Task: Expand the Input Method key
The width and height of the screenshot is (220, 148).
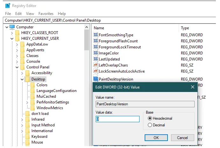Action: [22, 125]
